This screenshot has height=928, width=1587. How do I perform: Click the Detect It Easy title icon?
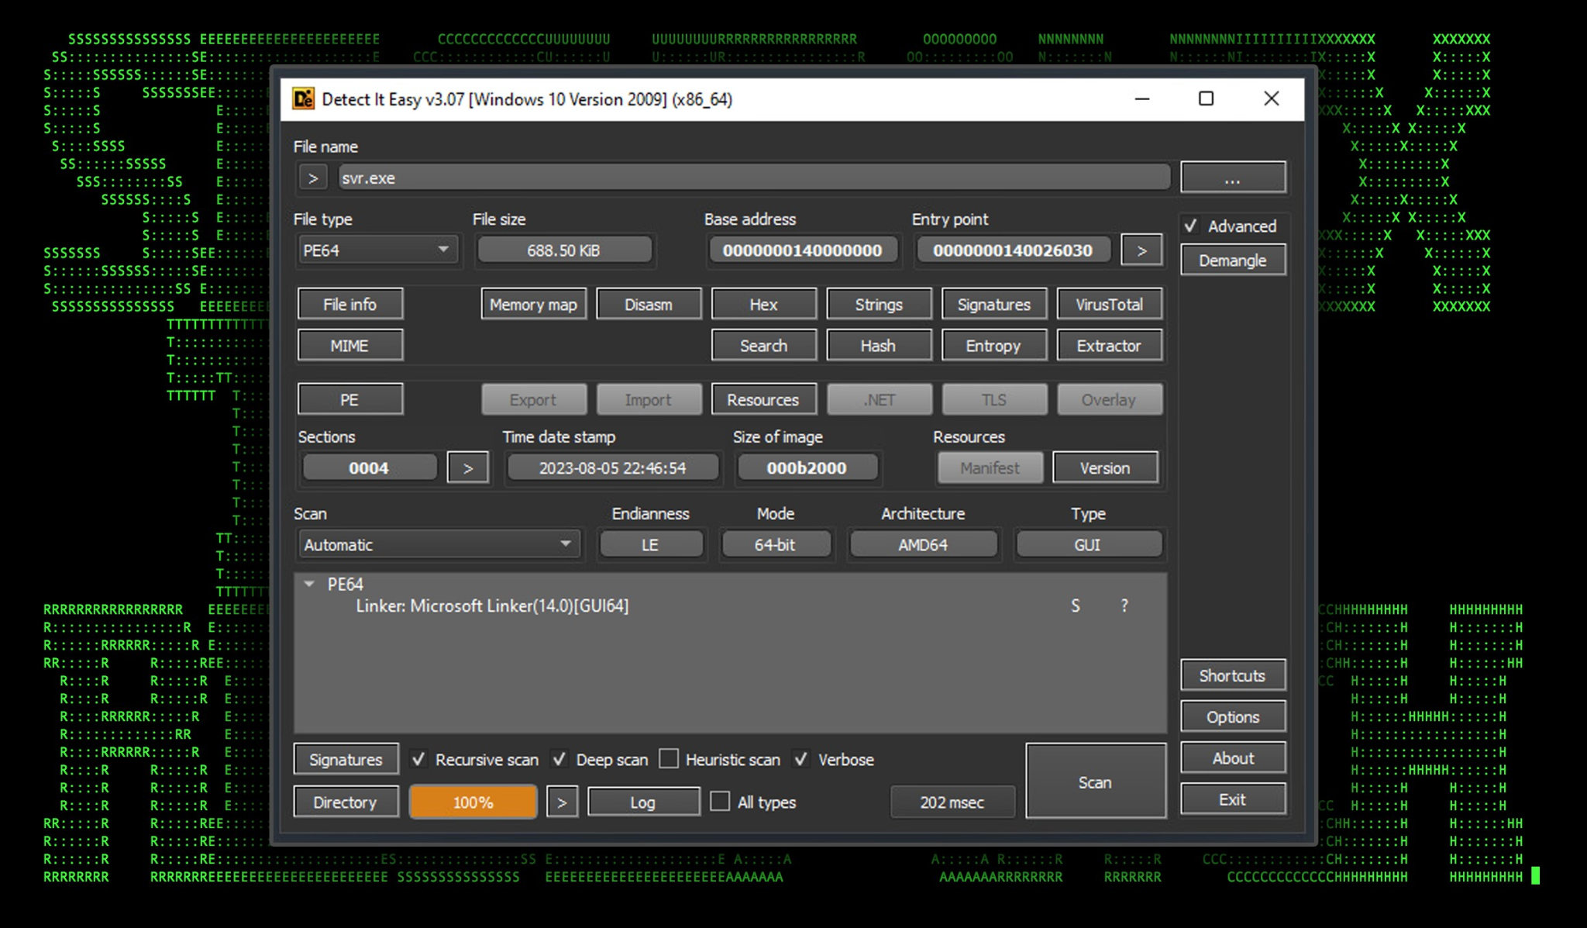(303, 99)
